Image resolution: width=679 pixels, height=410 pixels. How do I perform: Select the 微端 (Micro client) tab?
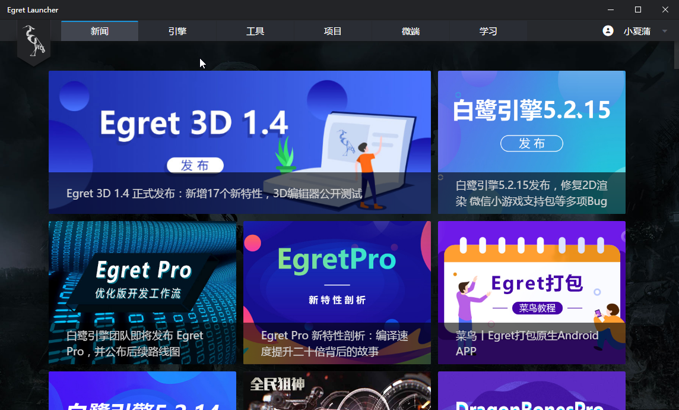[x=411, y=30]
